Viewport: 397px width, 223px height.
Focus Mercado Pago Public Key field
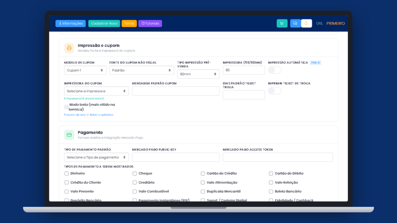[176, 157]
